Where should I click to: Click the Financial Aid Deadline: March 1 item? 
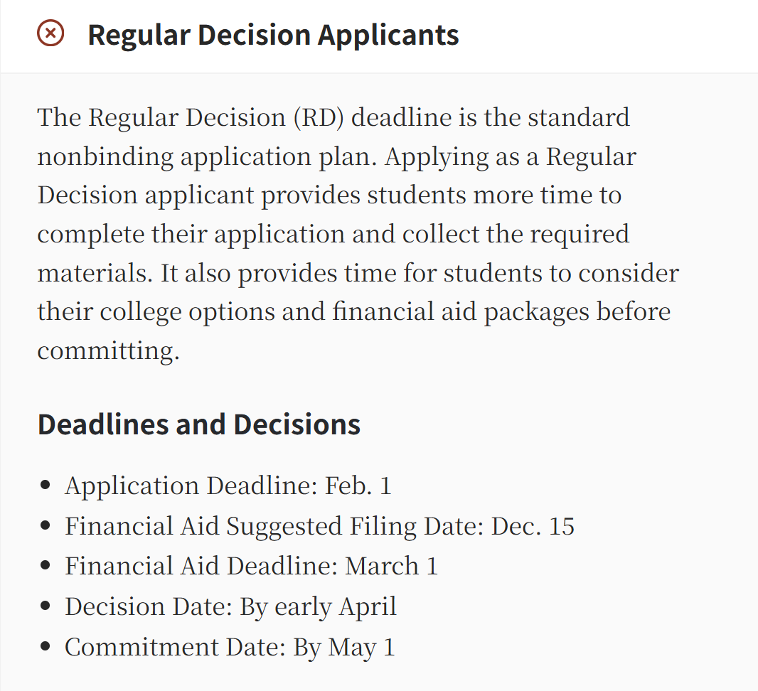[x=252, y=566]
